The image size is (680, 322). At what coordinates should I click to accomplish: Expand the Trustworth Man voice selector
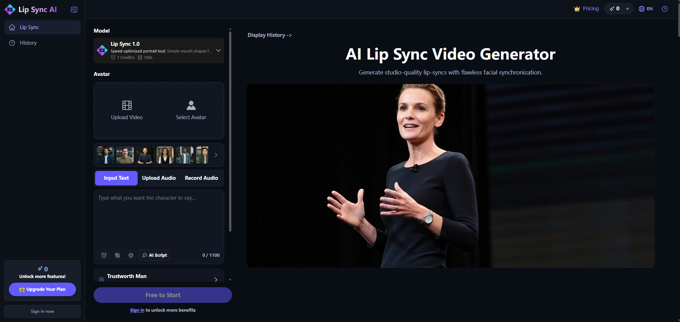pyautogui.click(x=216, y=279)
